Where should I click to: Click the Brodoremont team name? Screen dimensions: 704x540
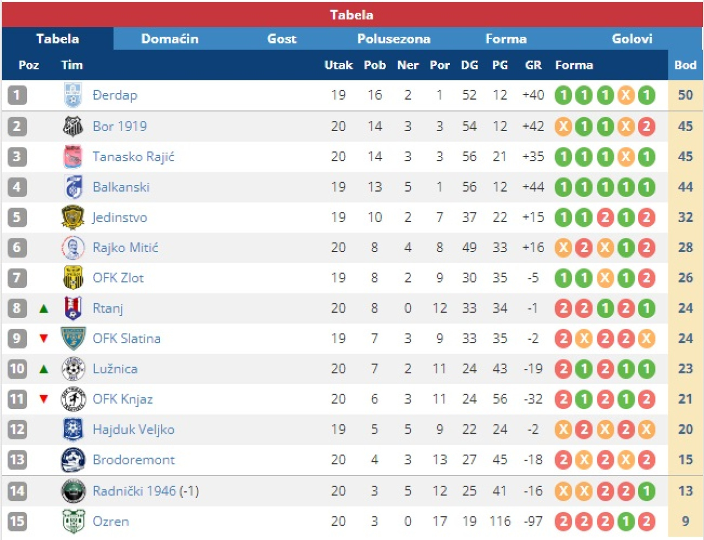point(134,460)
